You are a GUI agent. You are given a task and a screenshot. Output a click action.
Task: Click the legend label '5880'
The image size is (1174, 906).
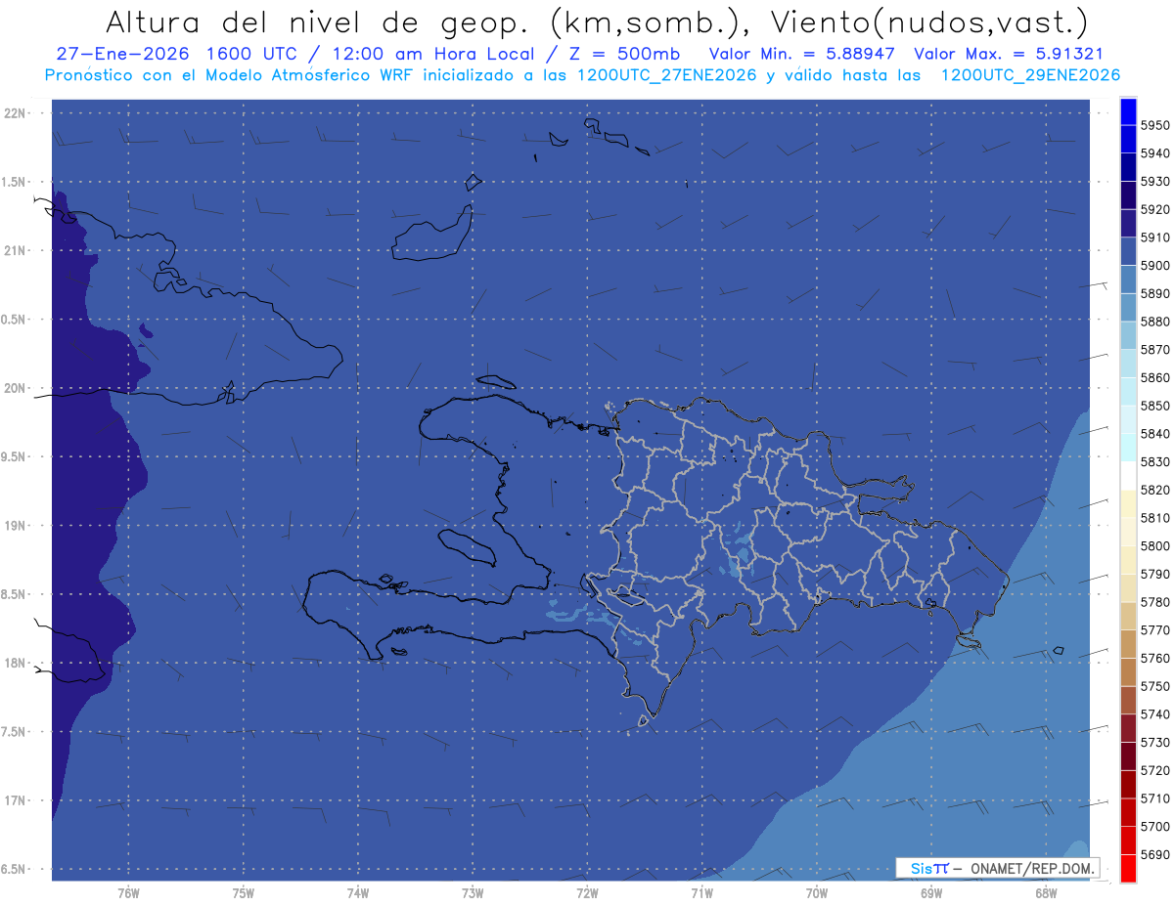[1154, 322]
